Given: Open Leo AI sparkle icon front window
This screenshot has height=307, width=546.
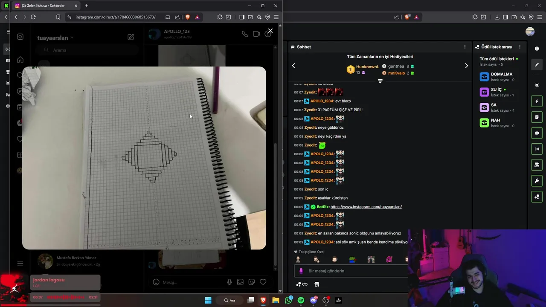Looking at the screenshot, I should tap(259, 17).
